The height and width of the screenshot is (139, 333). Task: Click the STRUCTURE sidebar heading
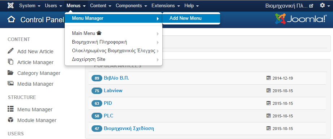(22, 97)
